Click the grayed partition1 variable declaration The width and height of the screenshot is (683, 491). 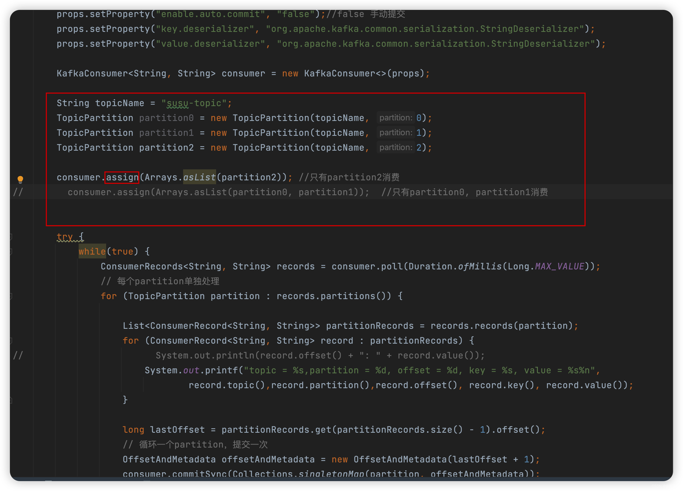(x=166, y=133)
